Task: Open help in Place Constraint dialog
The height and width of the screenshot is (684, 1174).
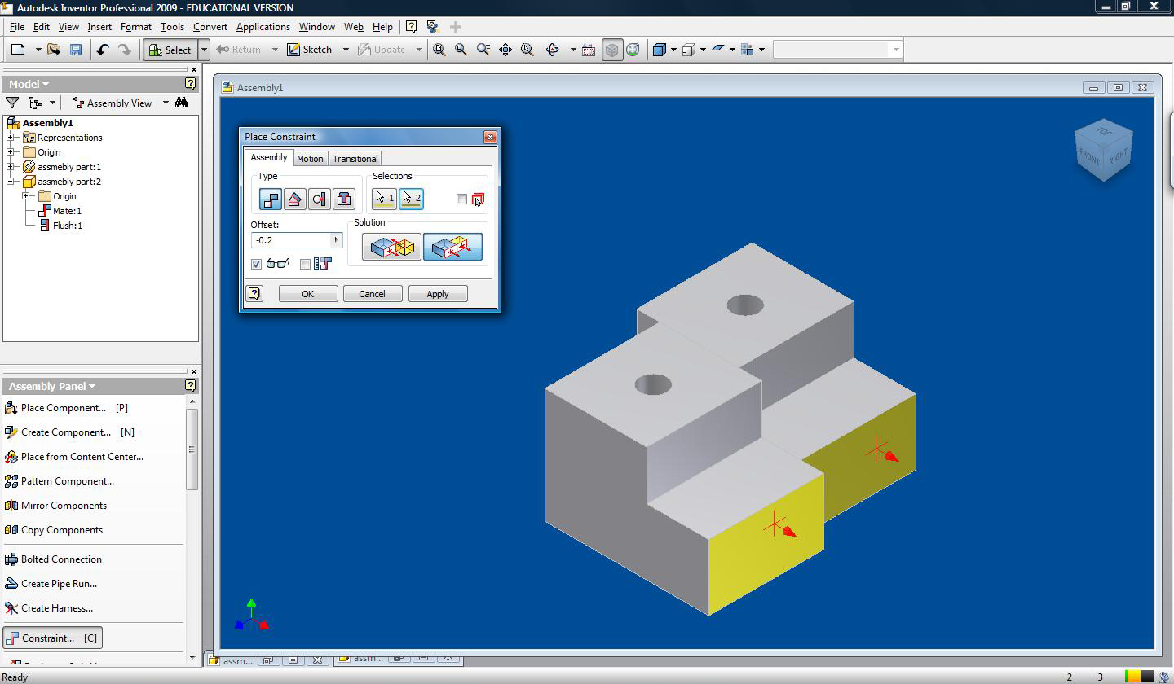Action: click(x=254, y=293)
